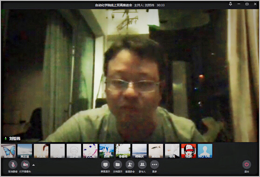
Task: Select the fish painting participant thumbnail
Action: pyautogui.click(x=156, y=151)
